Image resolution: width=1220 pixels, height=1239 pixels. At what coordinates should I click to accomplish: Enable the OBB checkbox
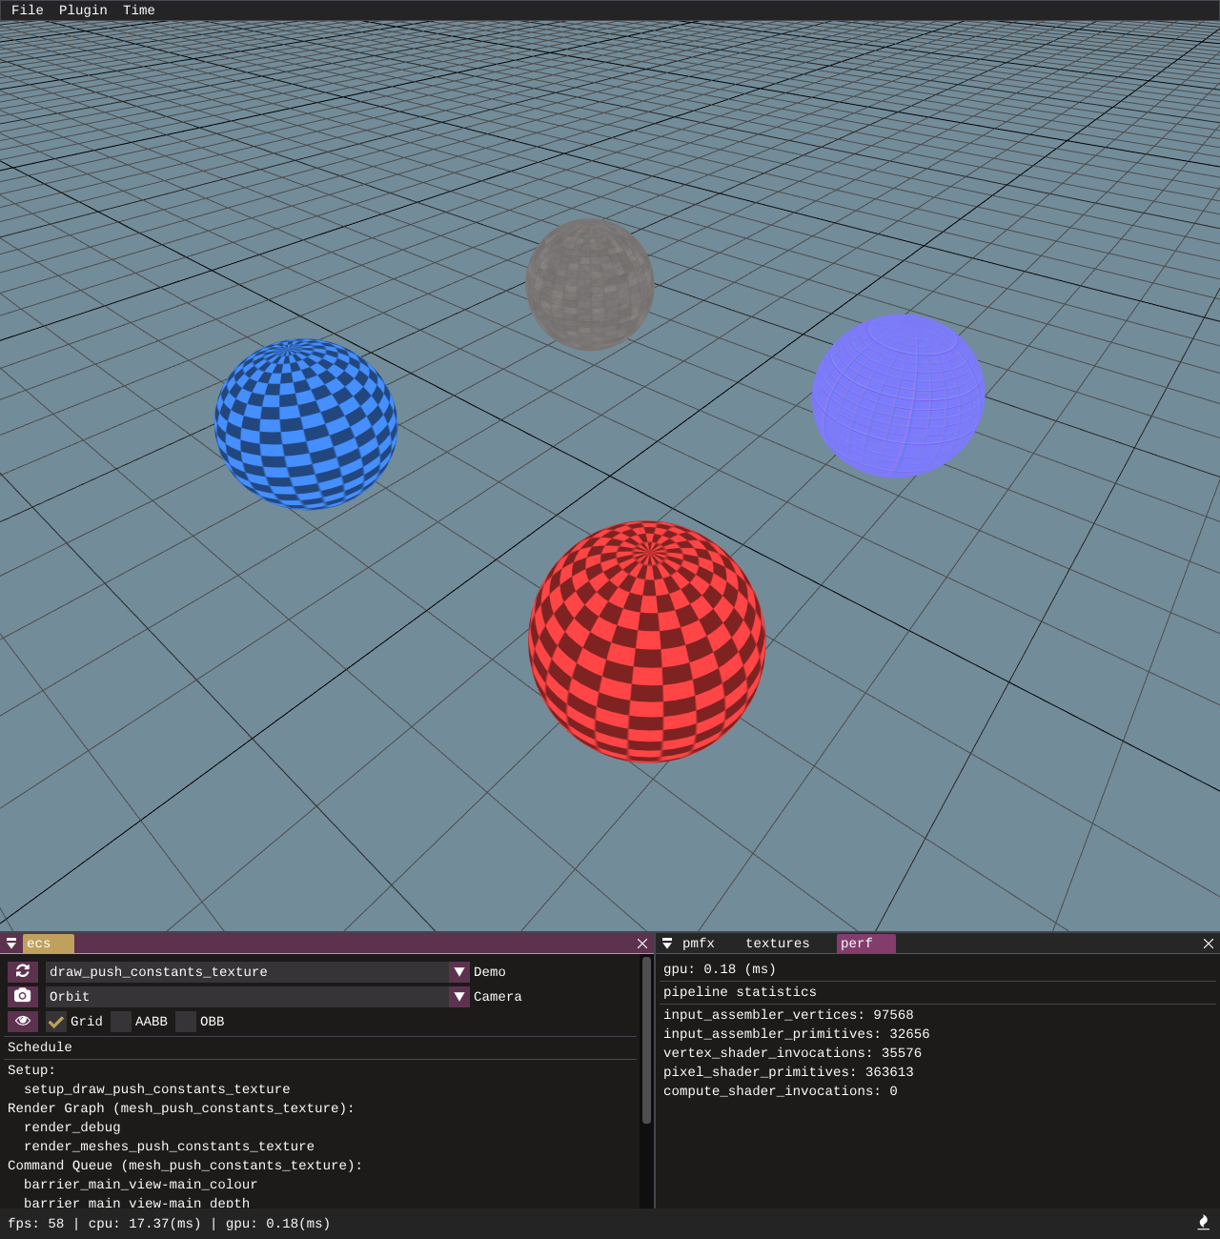click(186, 1022)
